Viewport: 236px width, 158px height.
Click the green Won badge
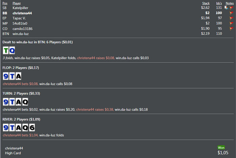click(x=221, y=148)
